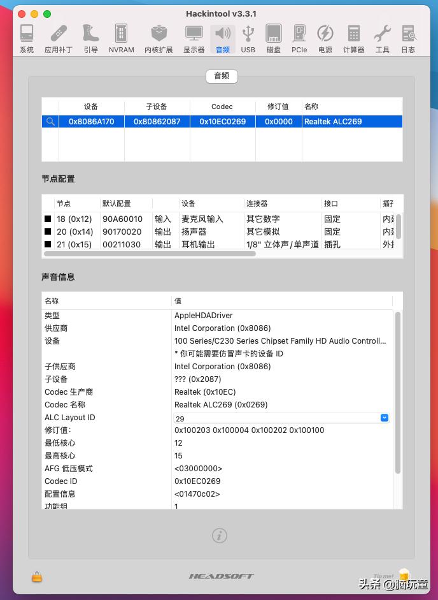438x600 pixels.
Task: Select the Realtek ALC269 name cell
Action: coord(351,122)
